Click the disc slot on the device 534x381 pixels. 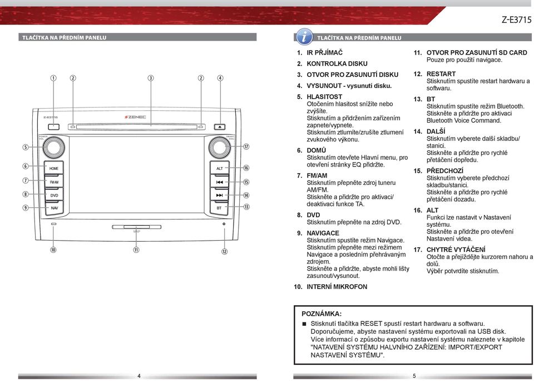coord(137,127)
